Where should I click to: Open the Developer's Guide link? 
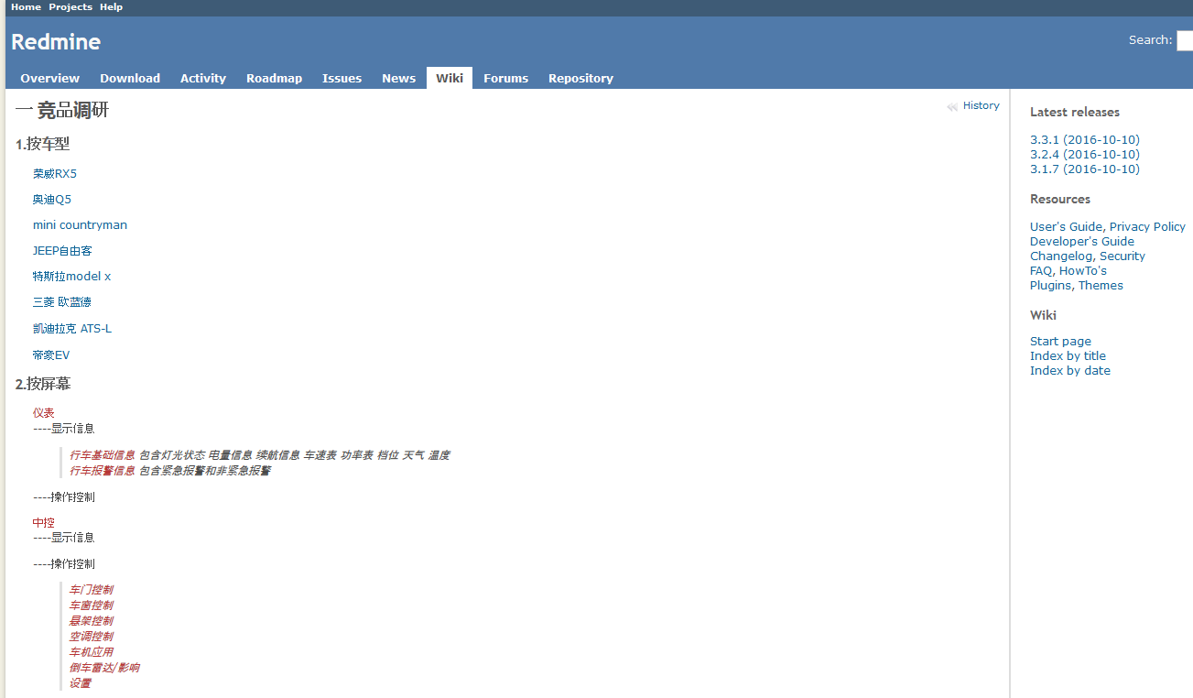1082,241
